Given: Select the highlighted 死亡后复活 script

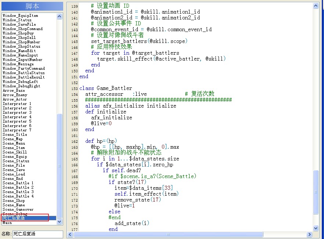Looking at the screenshot, I should pos(29,218).
